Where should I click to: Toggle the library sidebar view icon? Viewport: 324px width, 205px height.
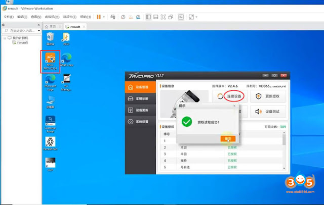point(148,17)
